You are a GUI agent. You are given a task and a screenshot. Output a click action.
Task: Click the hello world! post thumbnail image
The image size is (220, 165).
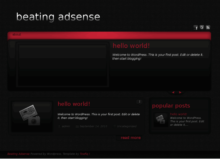coord(32,116)
